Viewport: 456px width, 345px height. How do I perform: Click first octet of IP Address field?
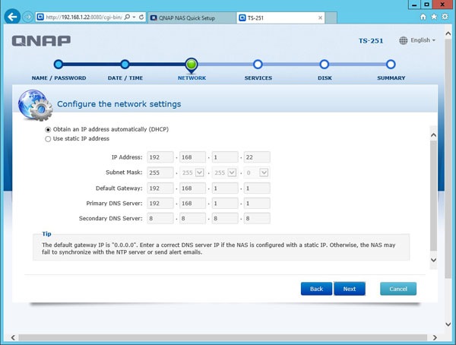click(x=160, y=157)
